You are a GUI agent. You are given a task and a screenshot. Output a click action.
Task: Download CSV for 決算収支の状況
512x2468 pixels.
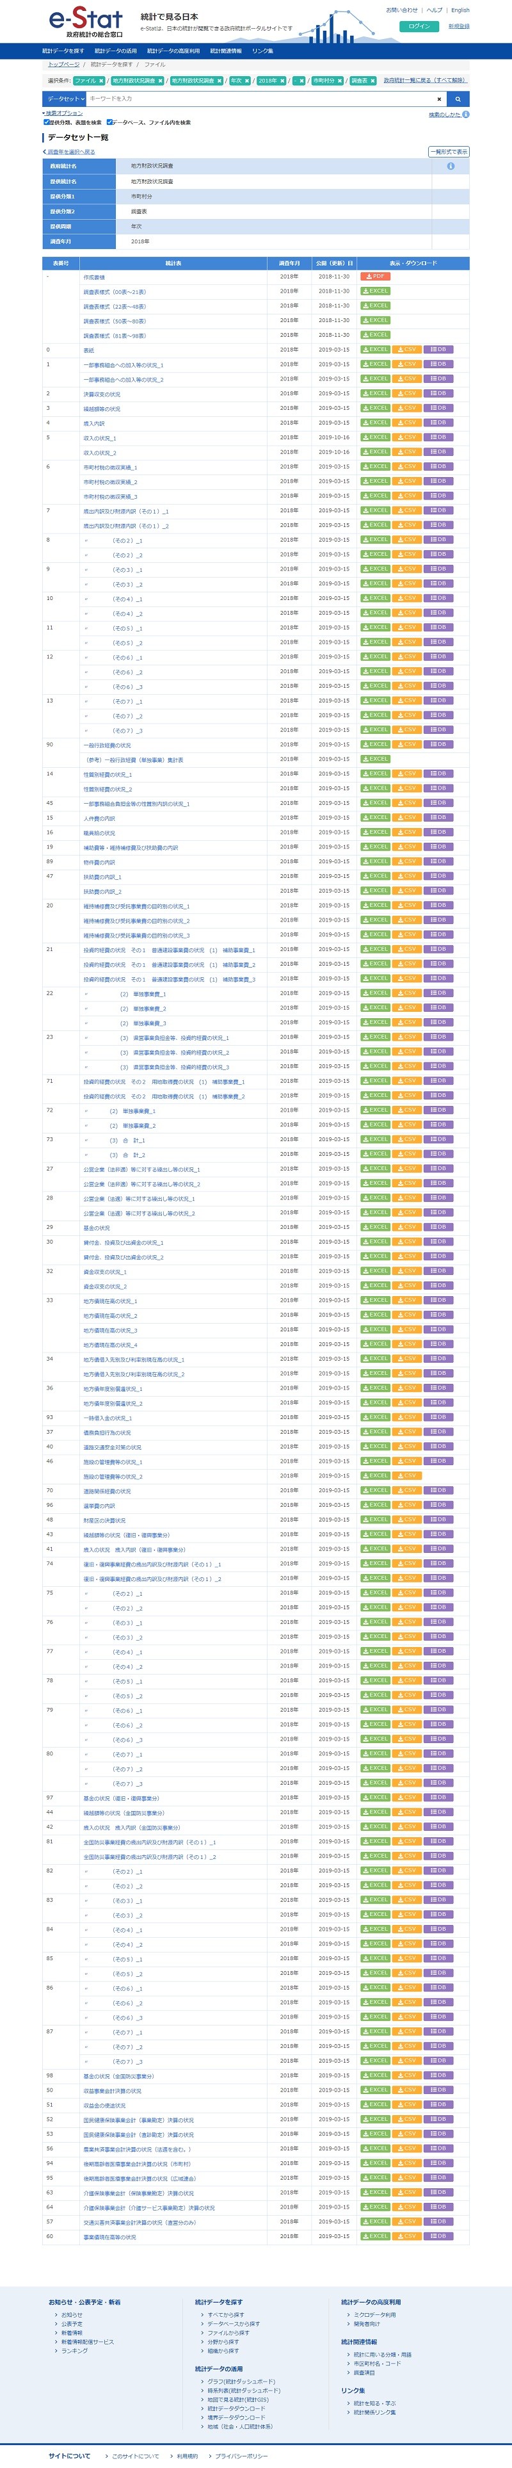point(408,394)
